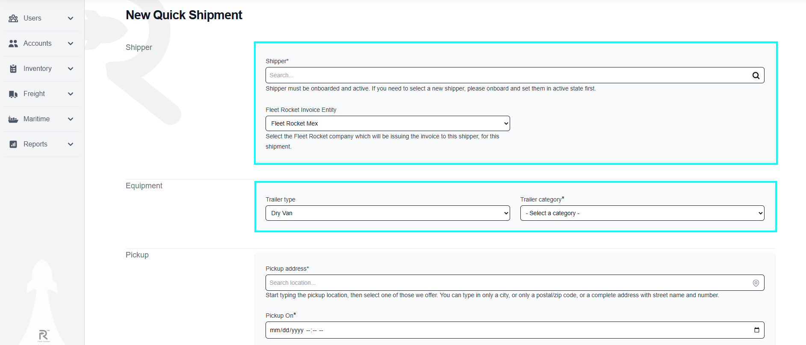Expand the Inventory menu chevron
Viewport: 806px width, 345px height.
71,69
